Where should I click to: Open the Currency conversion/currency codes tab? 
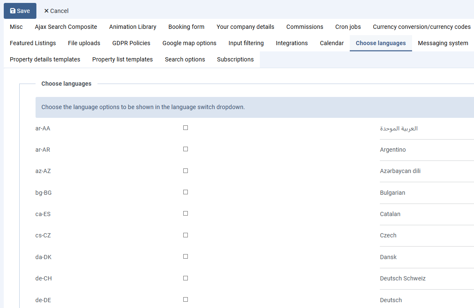(421, 27)
